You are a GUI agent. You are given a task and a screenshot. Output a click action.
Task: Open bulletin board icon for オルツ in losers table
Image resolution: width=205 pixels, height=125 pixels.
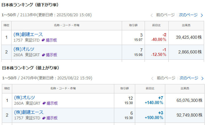point(44,55)
